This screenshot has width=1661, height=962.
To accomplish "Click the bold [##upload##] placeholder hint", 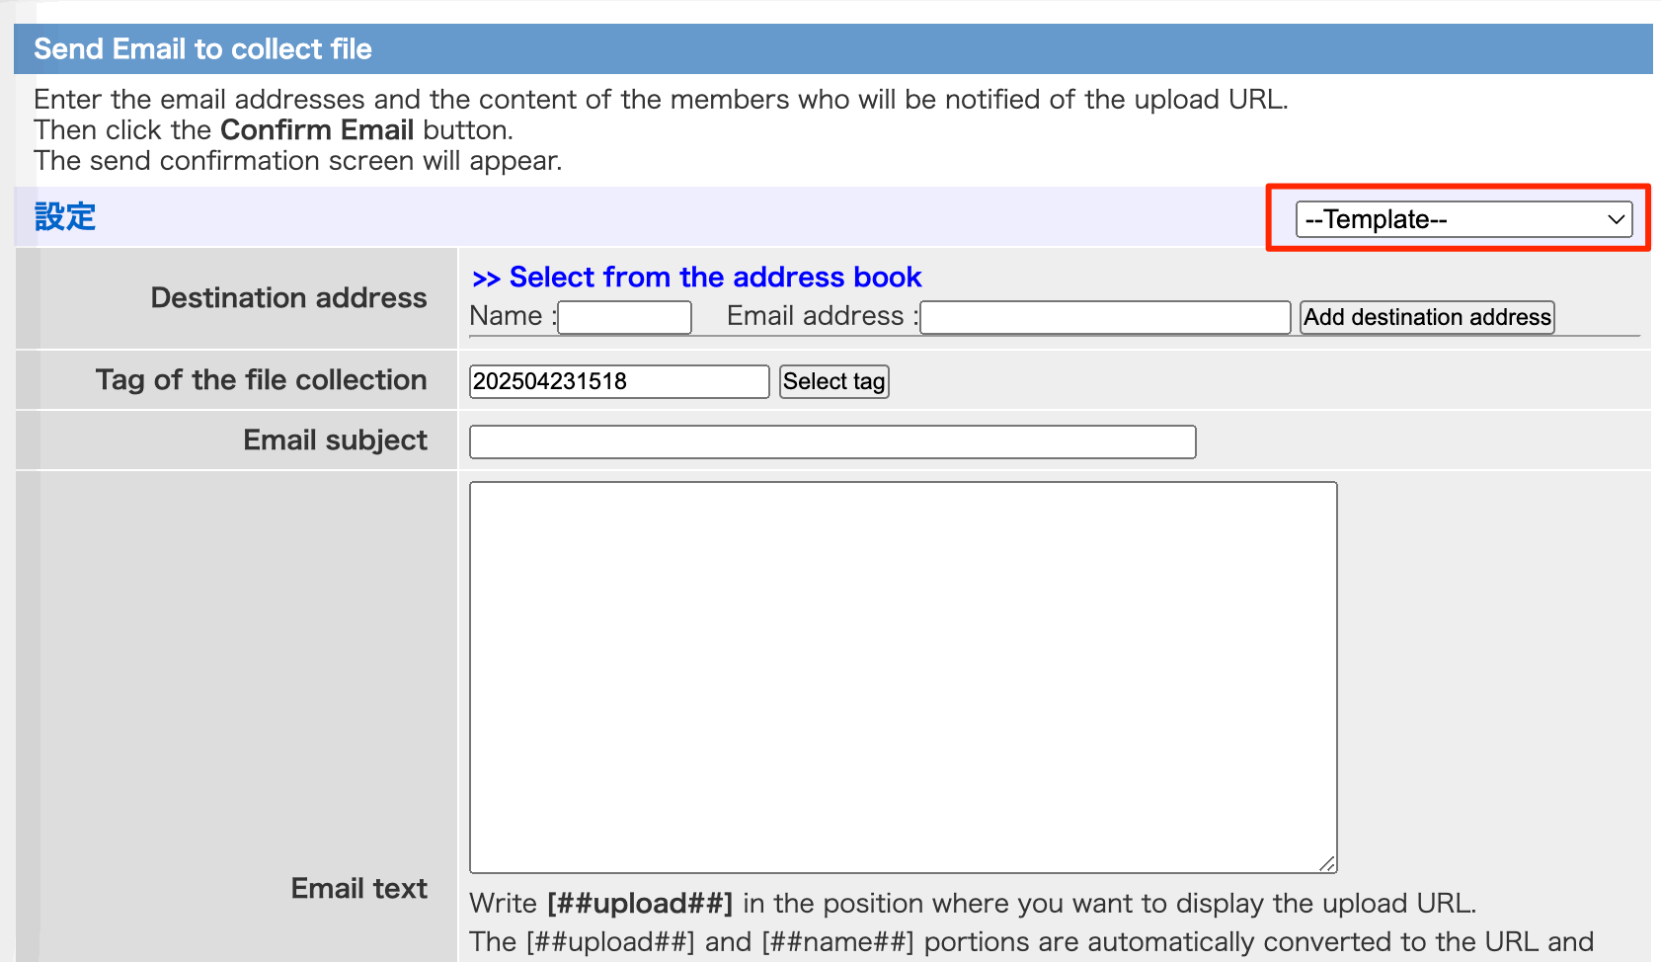I will point(640,904).
